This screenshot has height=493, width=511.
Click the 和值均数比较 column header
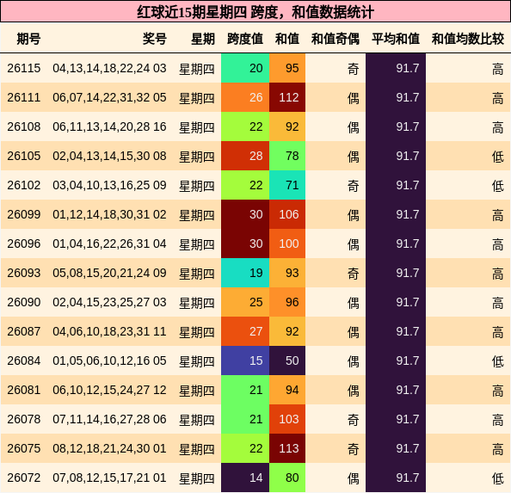coord(468,39)
